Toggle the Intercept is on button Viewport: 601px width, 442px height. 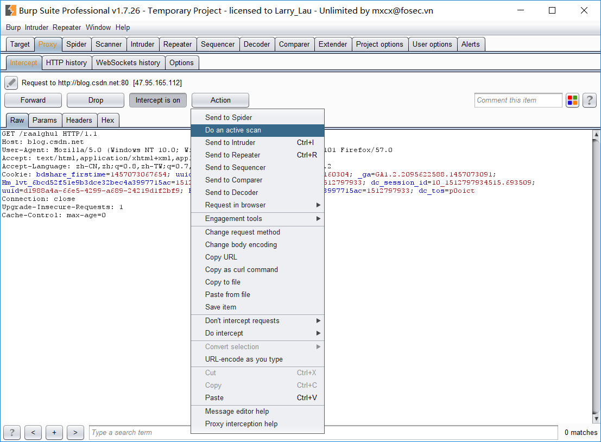[x=157, y=100]
